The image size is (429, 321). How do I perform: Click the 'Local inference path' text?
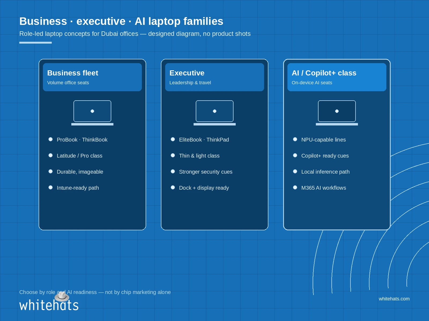tap(326, 172)
